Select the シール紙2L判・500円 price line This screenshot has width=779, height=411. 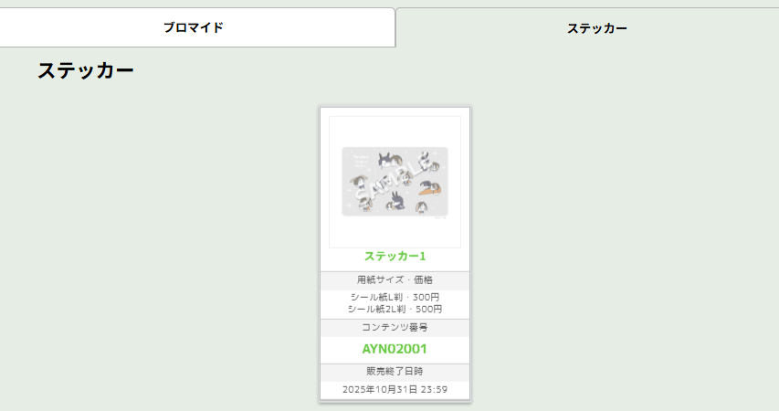tap(395, 309)
